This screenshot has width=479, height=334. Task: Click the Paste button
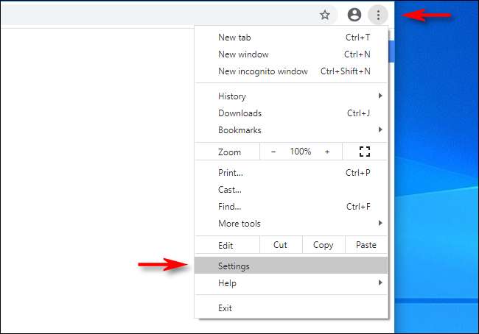point(366,245)
